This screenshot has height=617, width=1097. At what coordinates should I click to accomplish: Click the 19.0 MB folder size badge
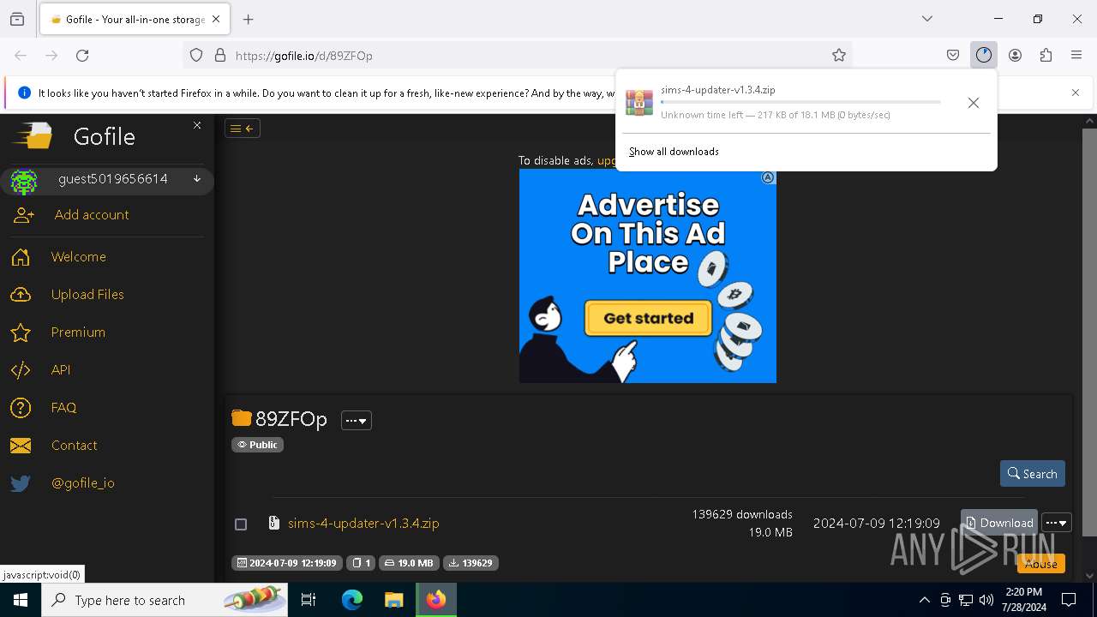(409, 563)
